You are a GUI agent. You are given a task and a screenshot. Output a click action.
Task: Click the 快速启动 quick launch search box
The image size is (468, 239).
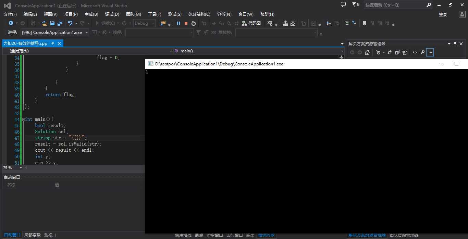394,5
